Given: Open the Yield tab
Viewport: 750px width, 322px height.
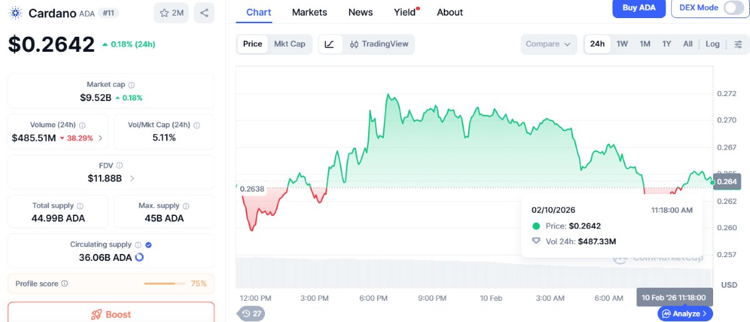Looking at the screenshot, I should click(406, 12).
